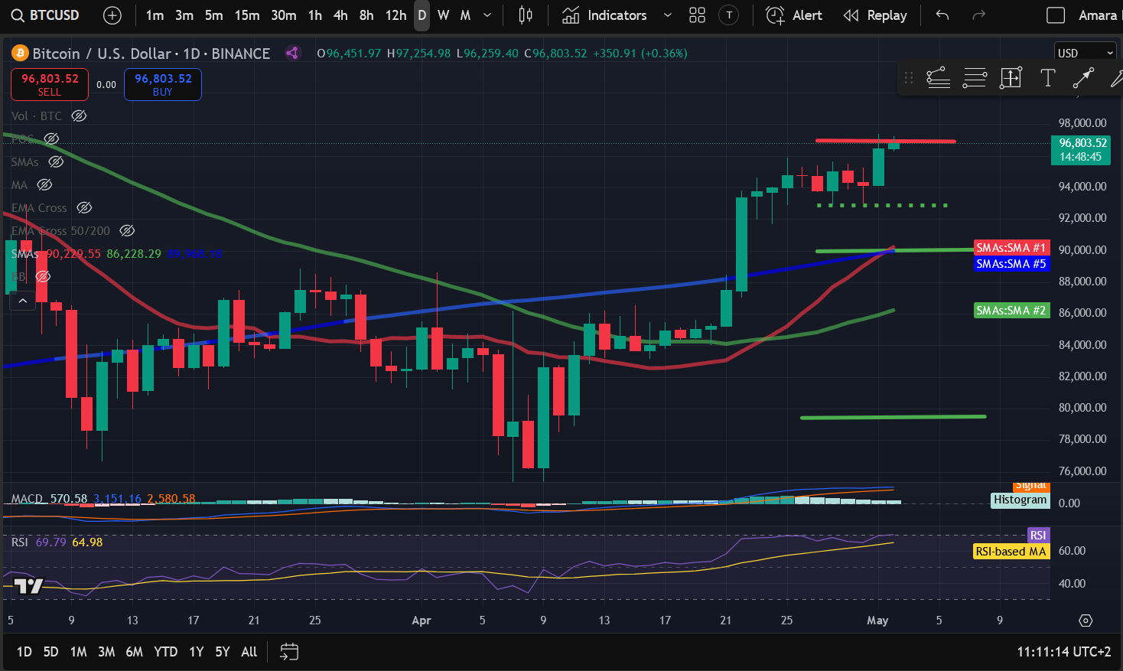1123x671 pixels.
Task: Select the text drawing tool
Action: tap(1047, 77)
